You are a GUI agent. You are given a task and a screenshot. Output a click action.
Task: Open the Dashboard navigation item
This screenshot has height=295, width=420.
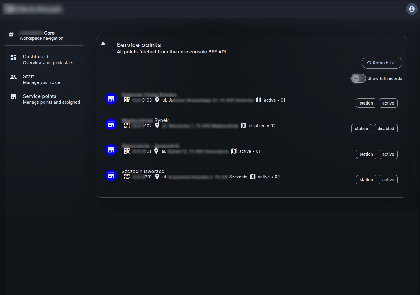point(36,57)
